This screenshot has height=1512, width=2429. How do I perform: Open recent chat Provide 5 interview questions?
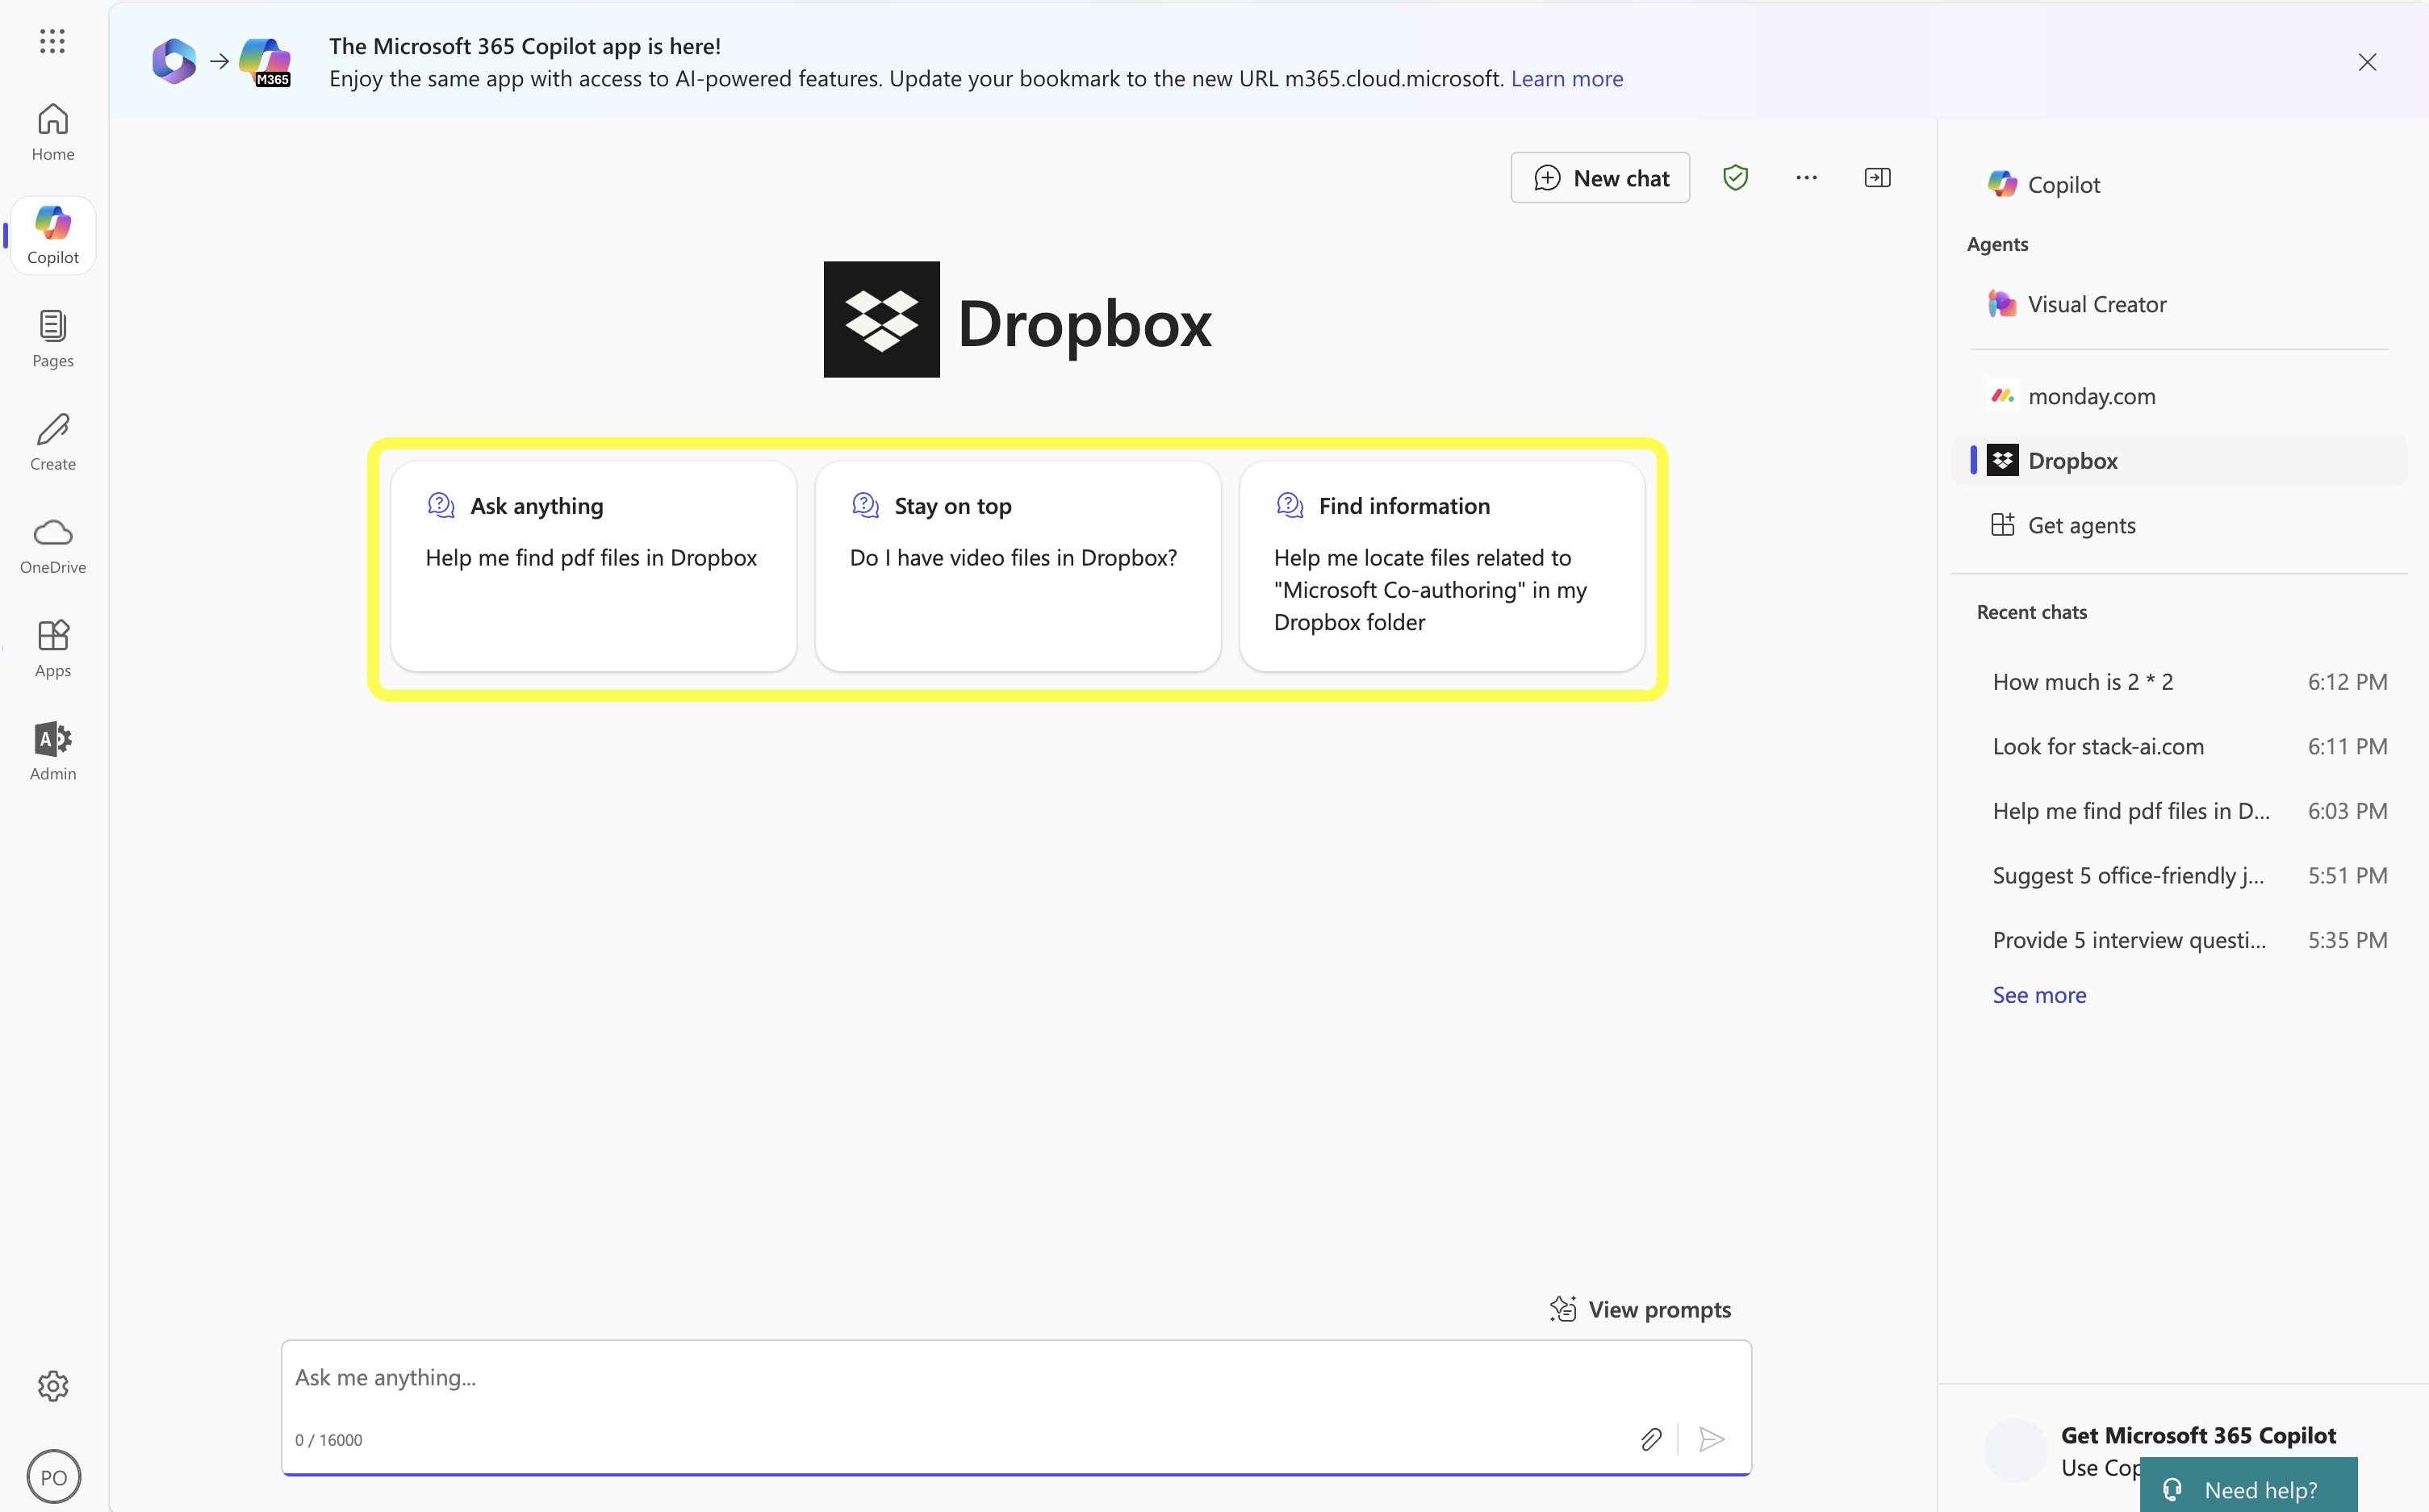tap(2189, 940)
